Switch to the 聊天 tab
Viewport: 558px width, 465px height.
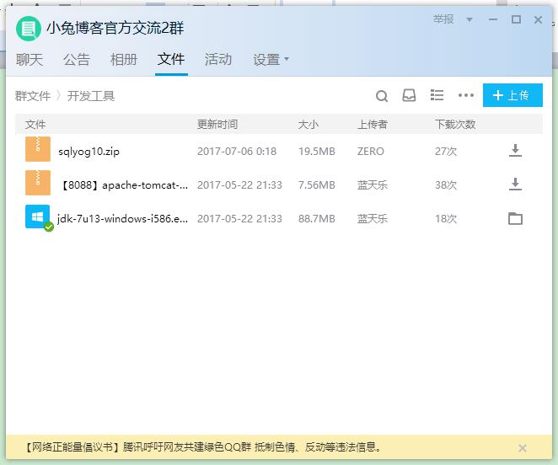[x=30, y=60]
